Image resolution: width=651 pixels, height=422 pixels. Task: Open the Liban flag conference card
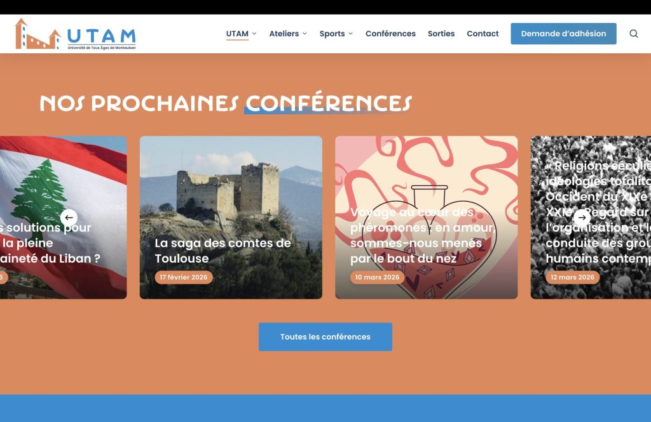point(63,217)
